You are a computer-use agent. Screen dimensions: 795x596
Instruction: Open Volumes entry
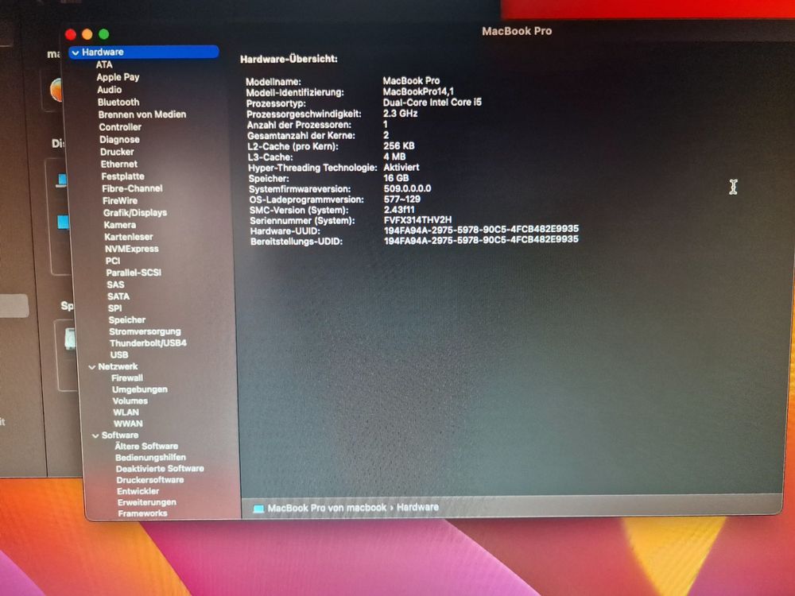pyautogui.click(x=130, y=401)
